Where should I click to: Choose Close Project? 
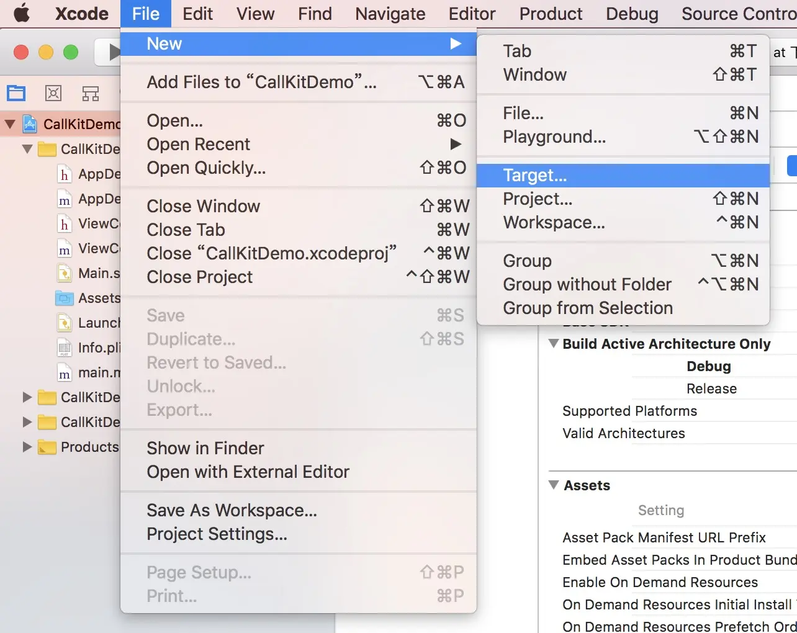pyautogui.click(x=298, y=277)
